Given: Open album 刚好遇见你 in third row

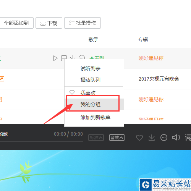Looking at the screenshot, I should click(151, 99).
